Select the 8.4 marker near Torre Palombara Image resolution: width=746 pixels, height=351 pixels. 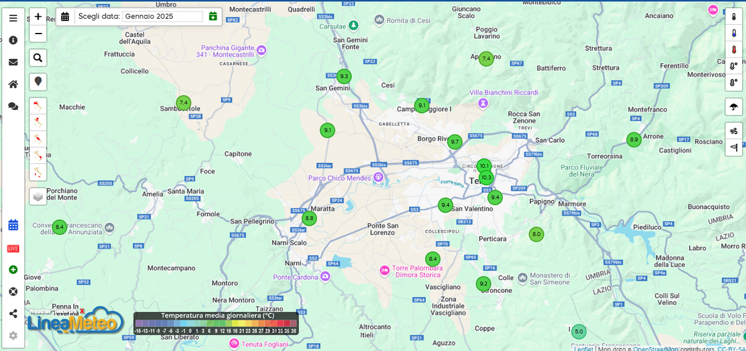tap(433, 259)
